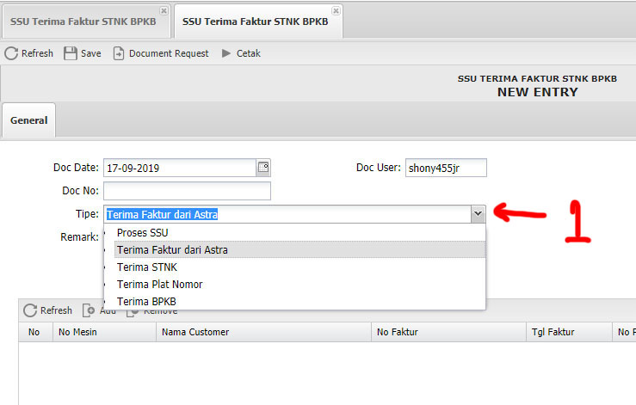Click the Refresh icon in the main toolbar
Screen dimensions: 636x405
[11, 53]
